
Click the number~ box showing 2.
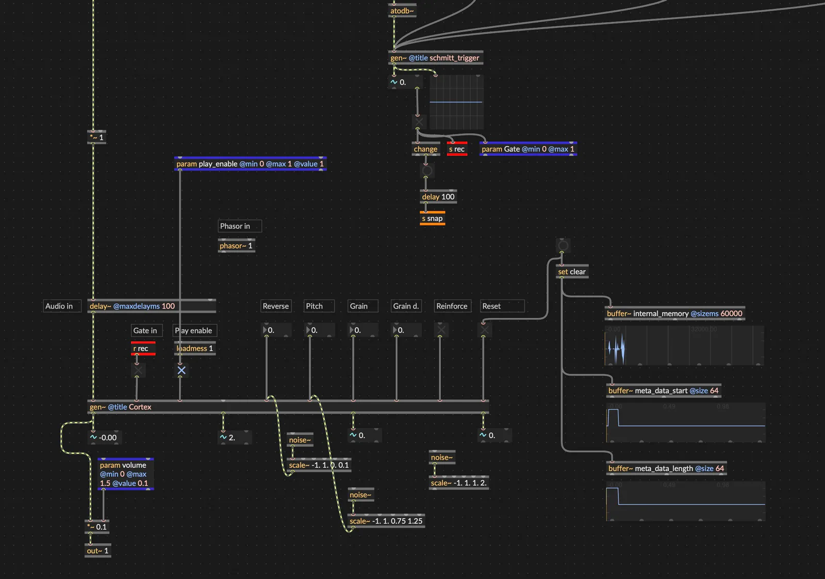point(236,437)
